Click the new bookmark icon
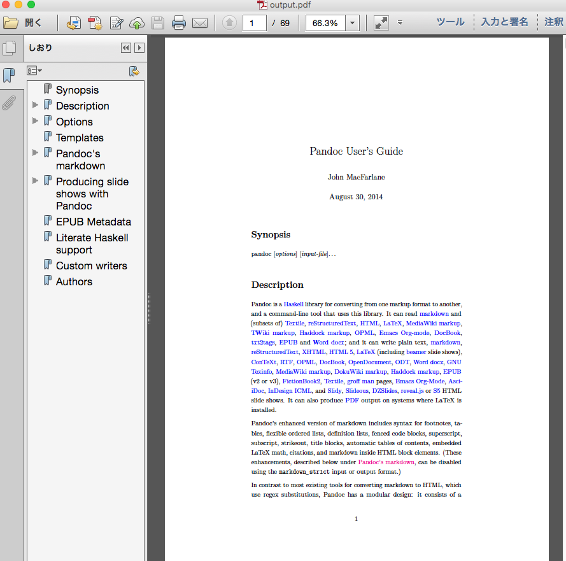The image size is (566, 561). [134, 71]
